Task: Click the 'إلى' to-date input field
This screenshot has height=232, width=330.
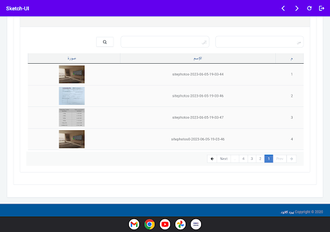Action: click(x=165, y=42)
